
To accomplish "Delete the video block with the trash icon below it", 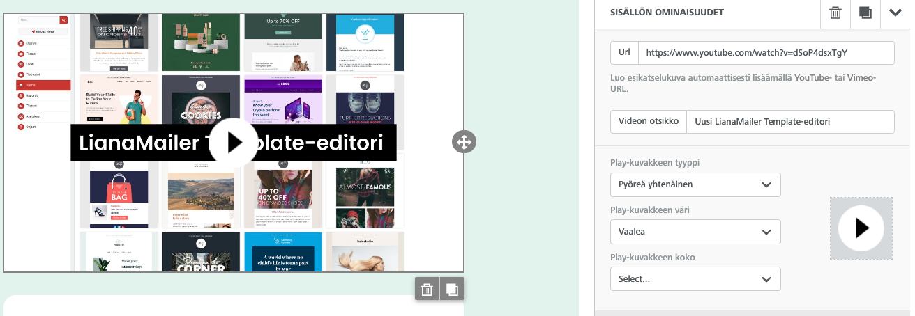I will point(428,289).
